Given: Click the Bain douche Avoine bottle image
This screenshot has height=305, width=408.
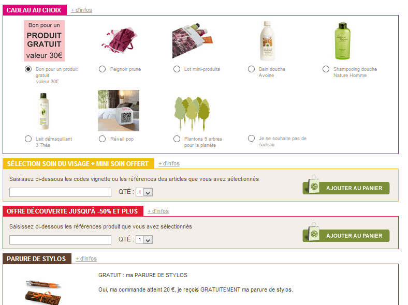Looking at the screenshot, I should [267, 41].
